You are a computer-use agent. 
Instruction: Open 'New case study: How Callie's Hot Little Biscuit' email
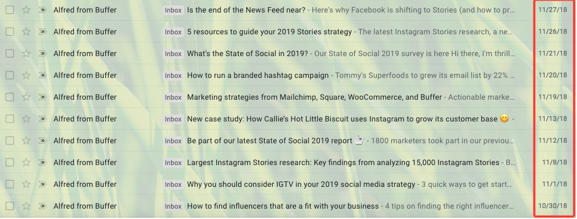pos(342,119)
